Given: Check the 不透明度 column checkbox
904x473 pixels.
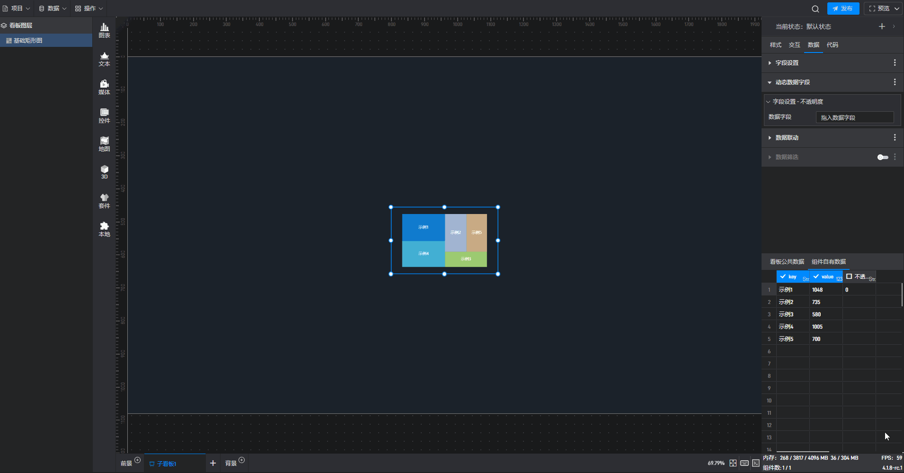Looking at the screenshot, I should pos(849,277).
